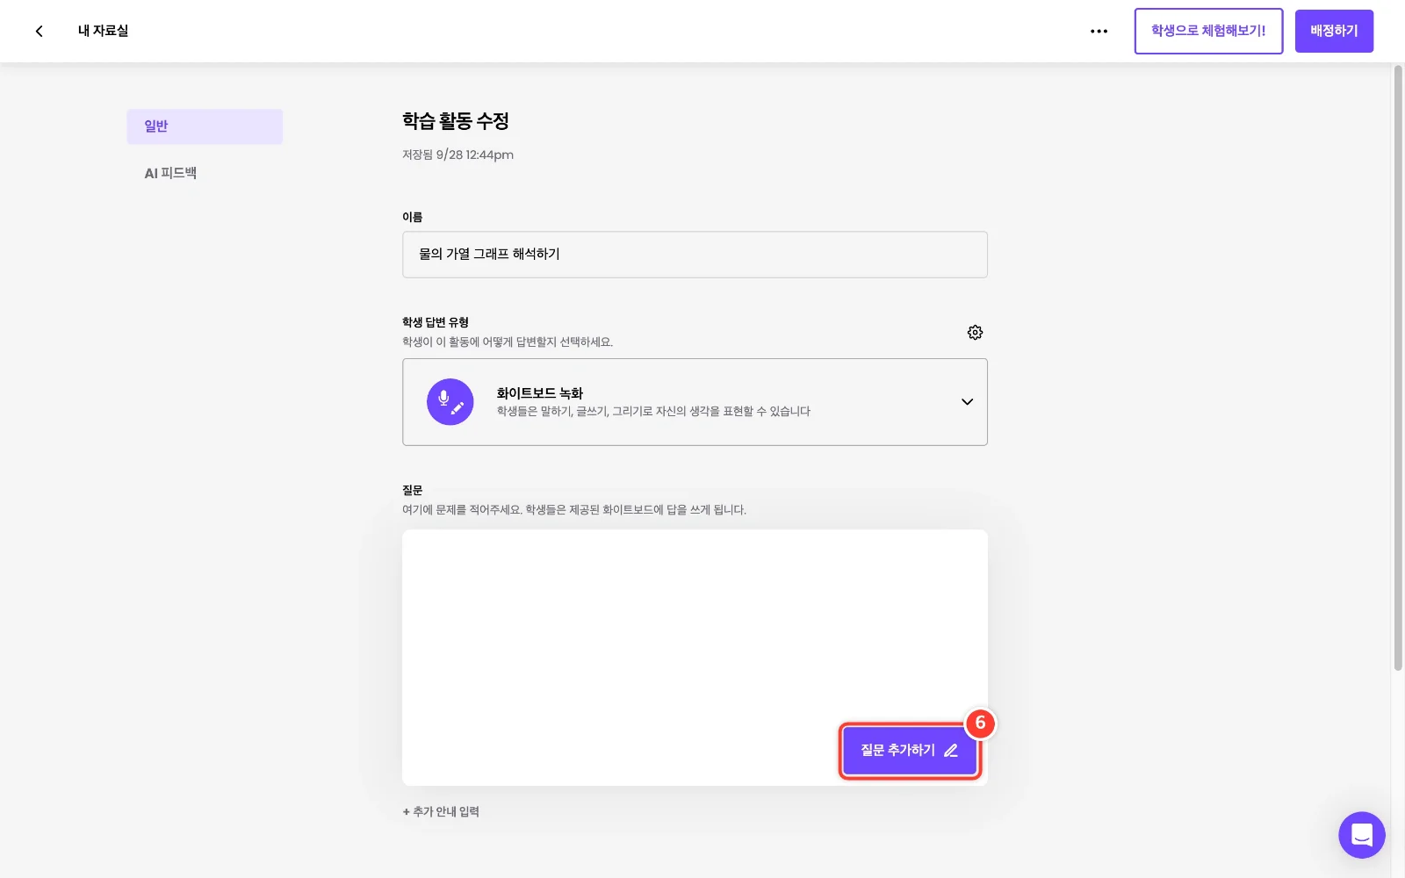Screen dimensions: 1405x878
Task: Click the + 추가 안내 입력 link
Action: (x=441, y=811)
